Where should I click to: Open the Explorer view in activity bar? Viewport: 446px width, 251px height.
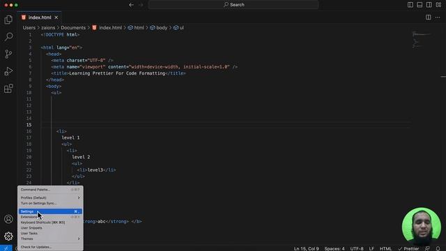(8, 20)
